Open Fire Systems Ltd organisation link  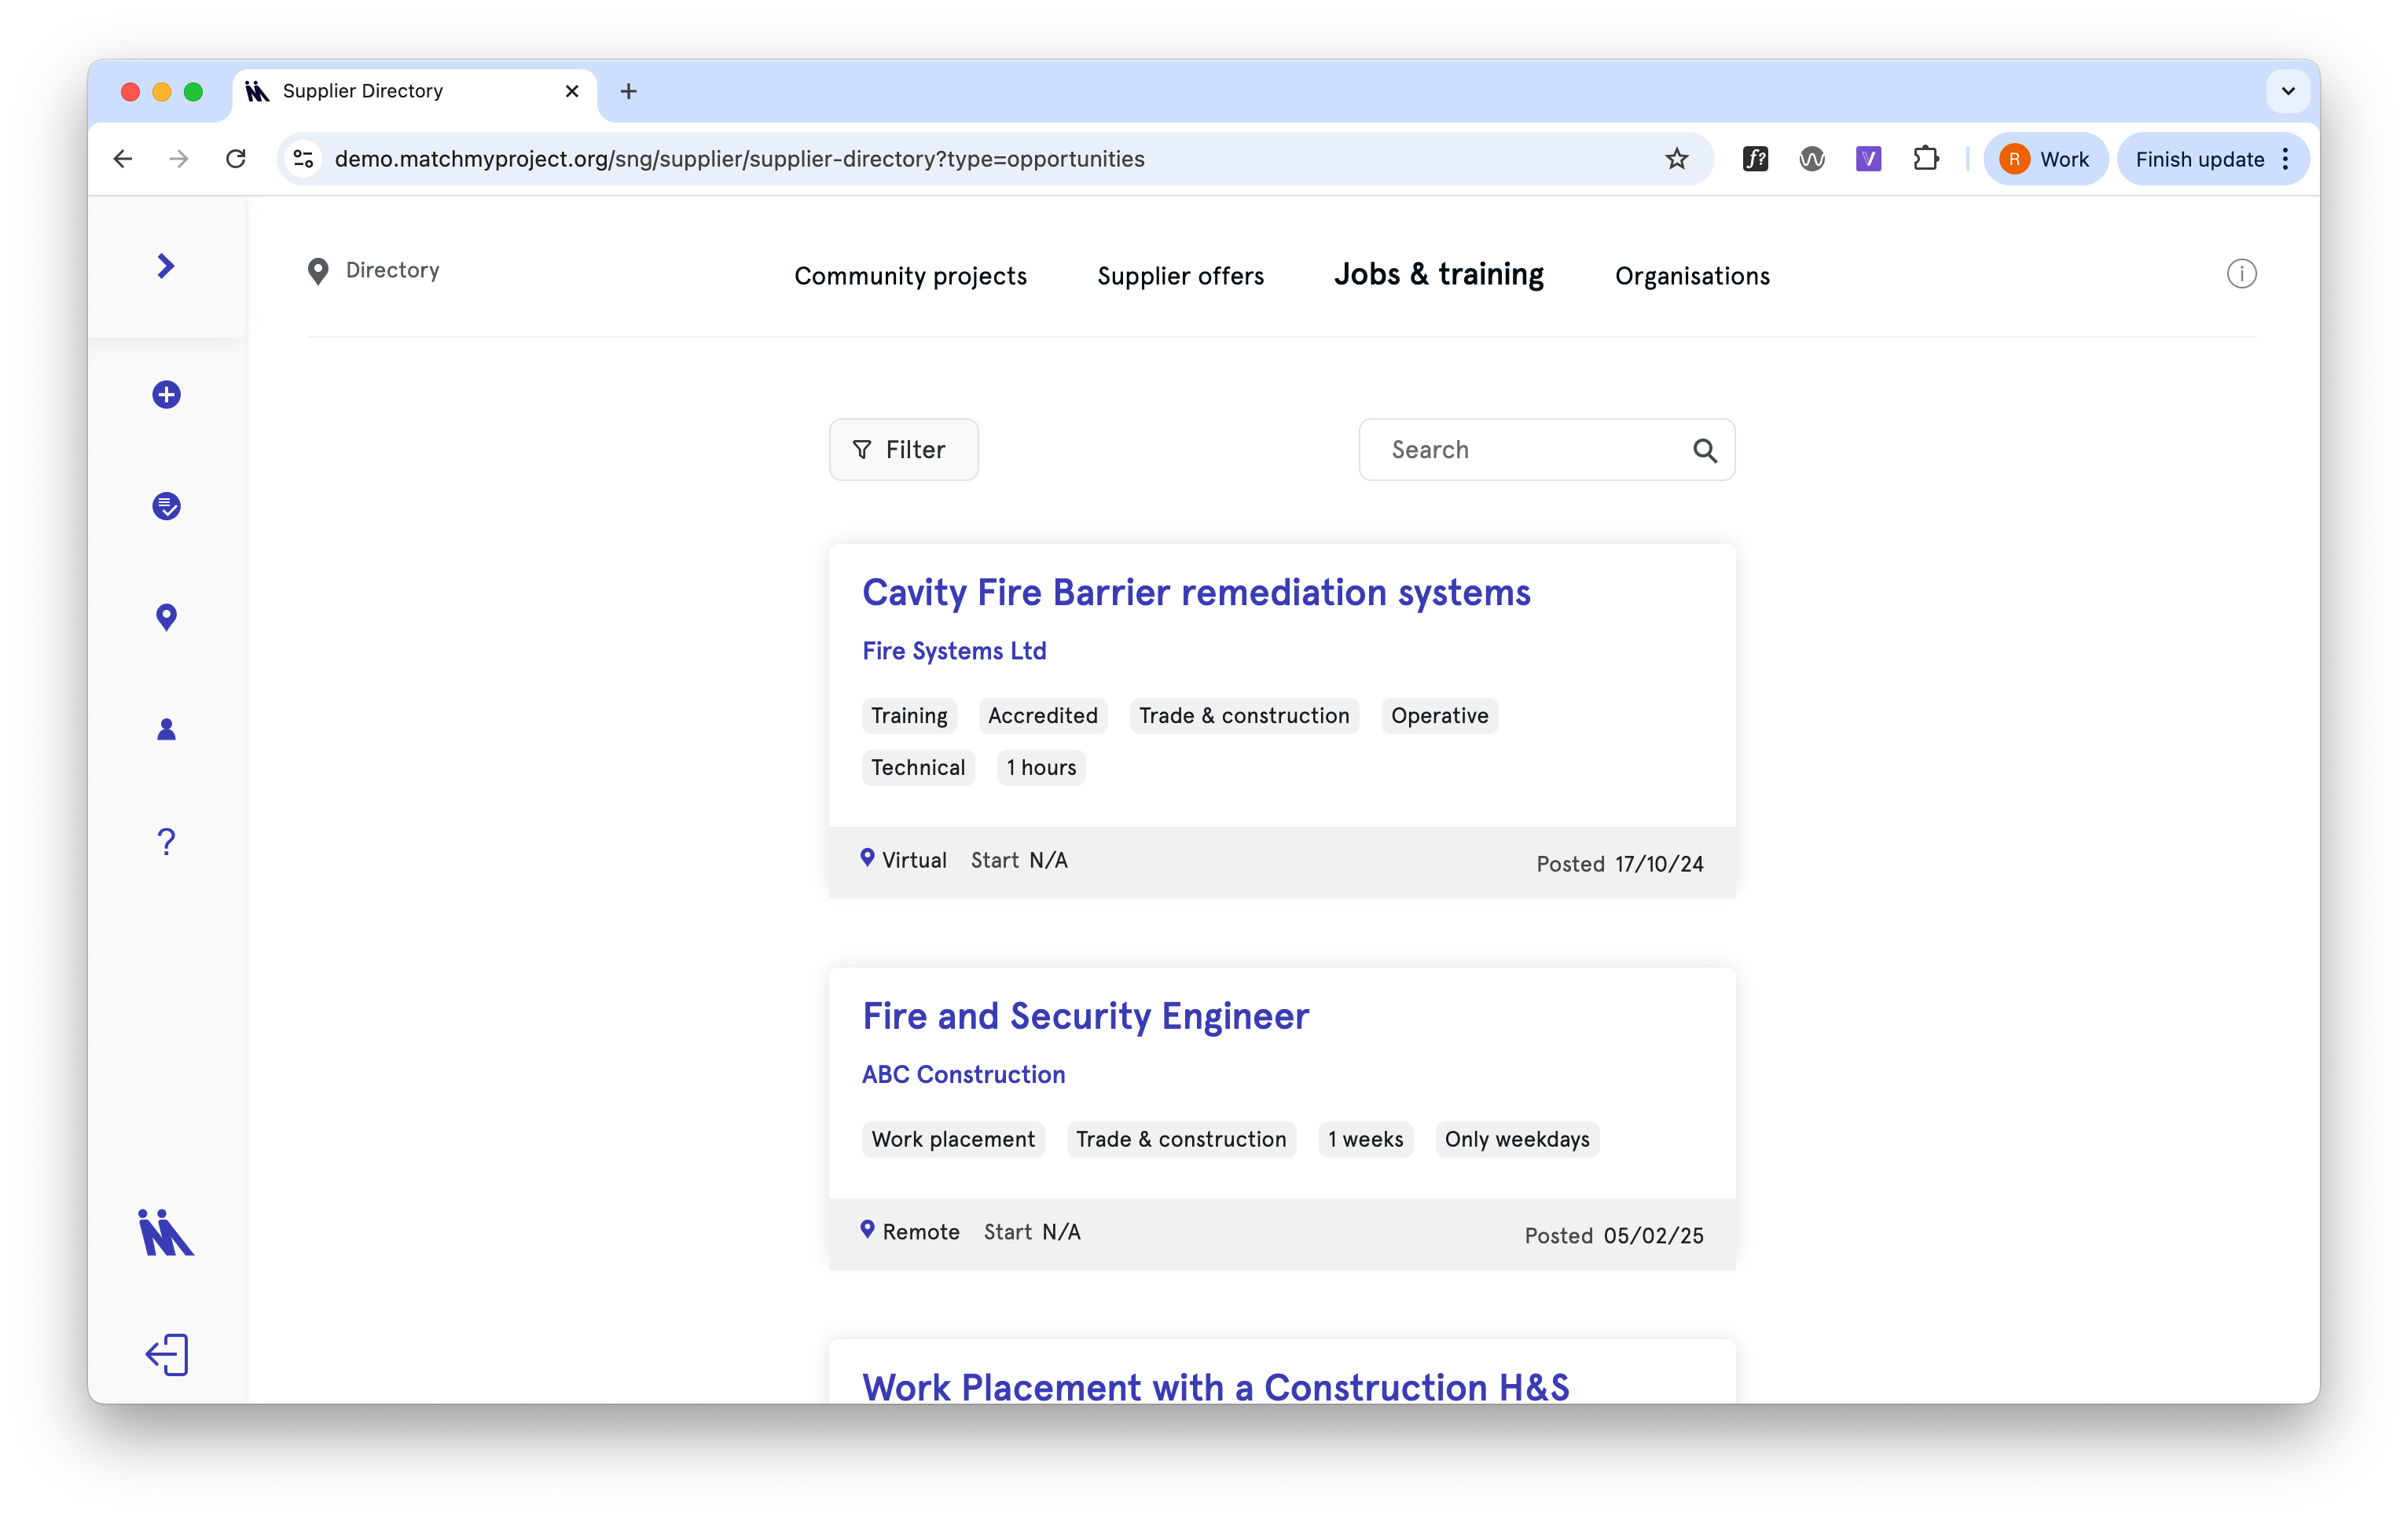954,651
